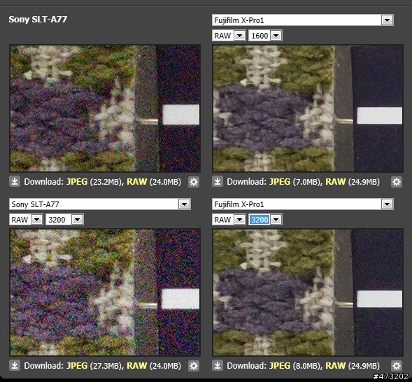Click top Sony SLT-A77 sample image
The height and width of the screenshot is (382, 412).
click(105, 108)
